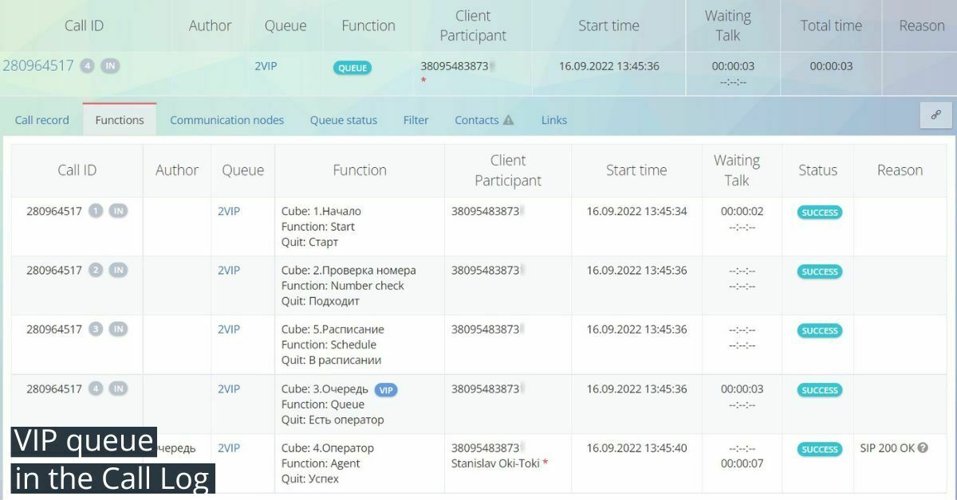
Task: Click the IN badge in the call summary row
Action: [108, 66]
